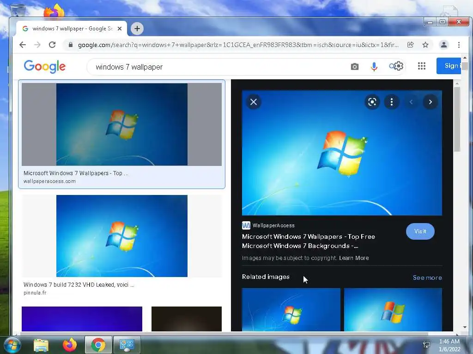Select the purple wallpaper result thumbnail

[82, 319]
